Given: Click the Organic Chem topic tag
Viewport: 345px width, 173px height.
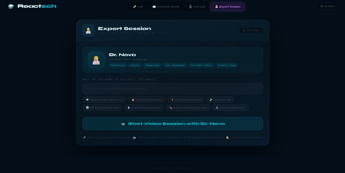Looking at the screenshot, I should click(226, 65).
